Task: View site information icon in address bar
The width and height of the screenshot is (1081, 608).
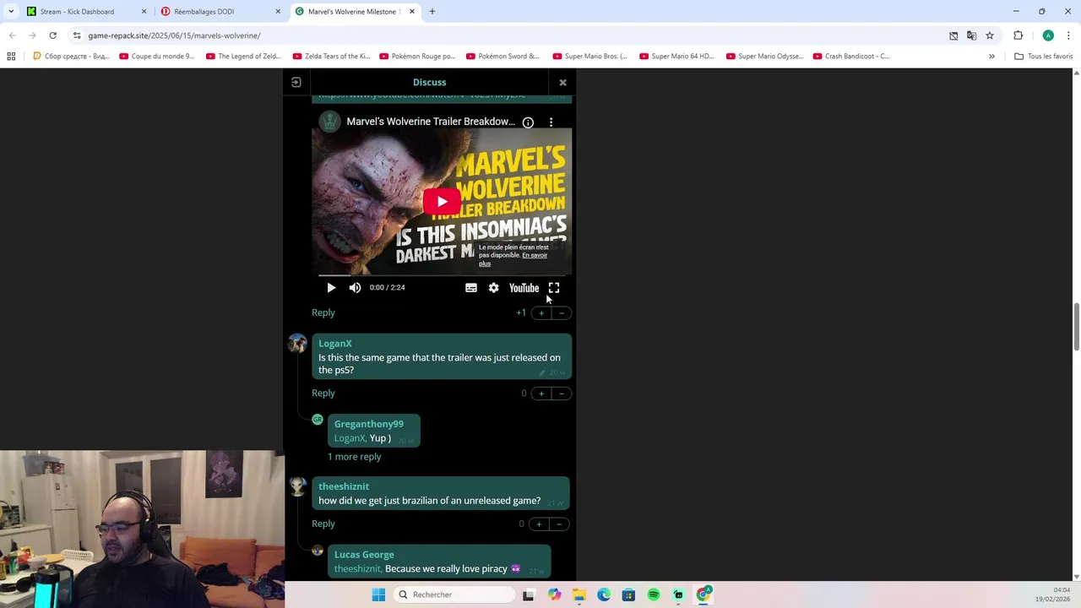Action: pyautogui.click(x=77, y=35)
